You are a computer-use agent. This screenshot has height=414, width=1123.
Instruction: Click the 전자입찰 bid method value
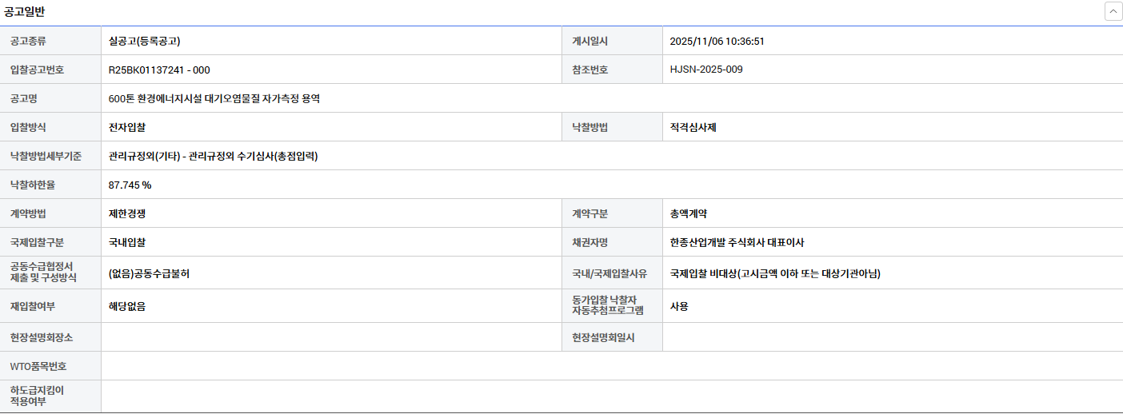pos(127,127)
